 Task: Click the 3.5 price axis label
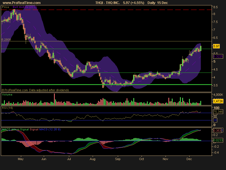pos(216,85)
